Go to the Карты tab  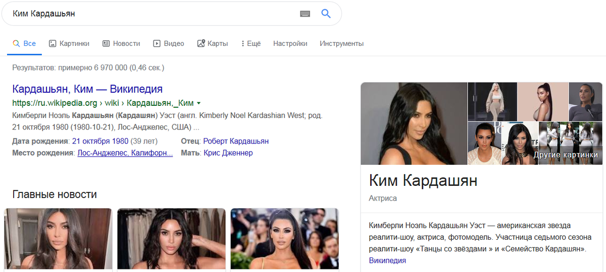click(212, 44)
